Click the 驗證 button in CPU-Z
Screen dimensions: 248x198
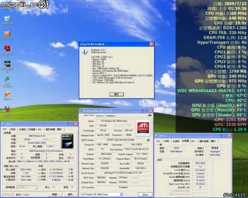55,195
